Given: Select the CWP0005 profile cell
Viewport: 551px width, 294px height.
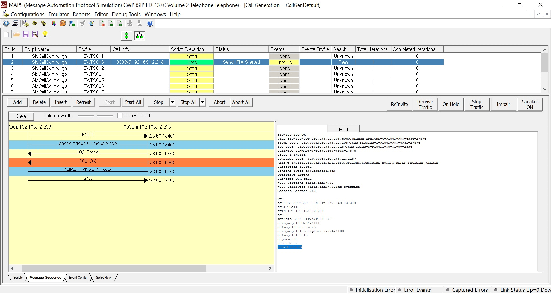Looking at the screenshot, I should tap(94, 80).
